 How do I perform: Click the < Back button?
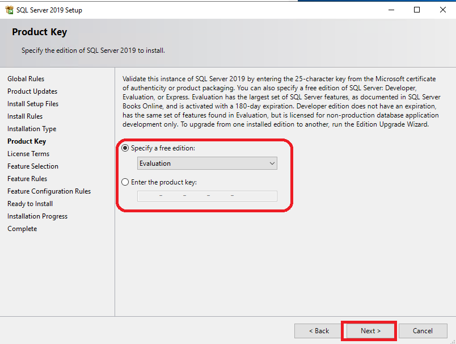[319, 331]
